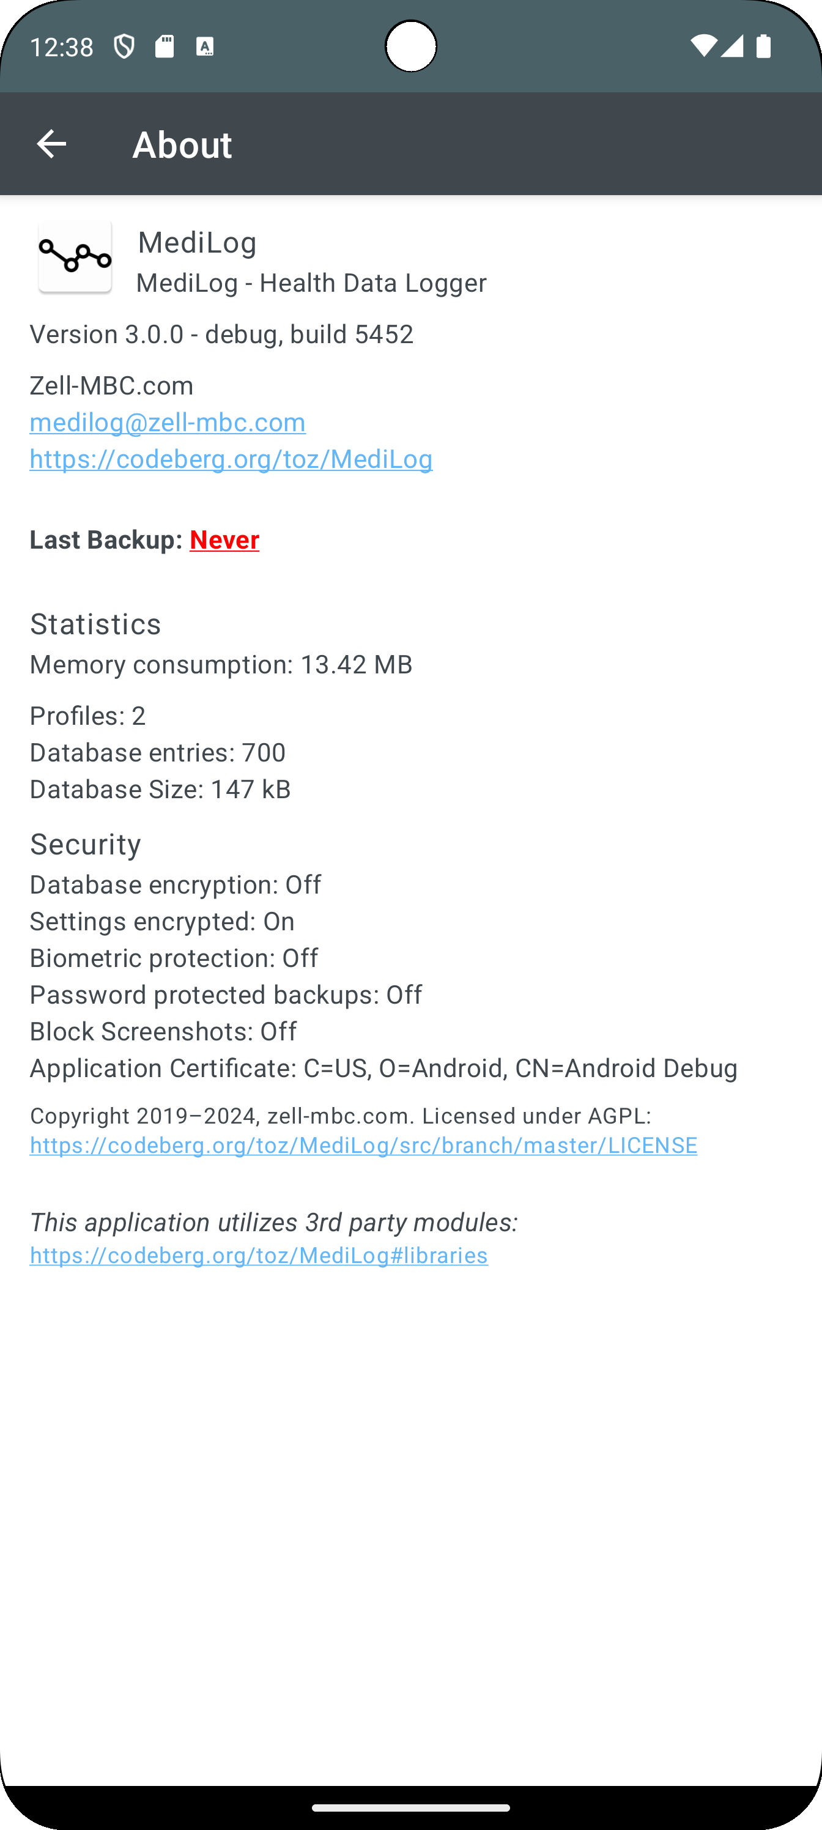
Task: Tap the SD card status icon
Action: (165, 47)
